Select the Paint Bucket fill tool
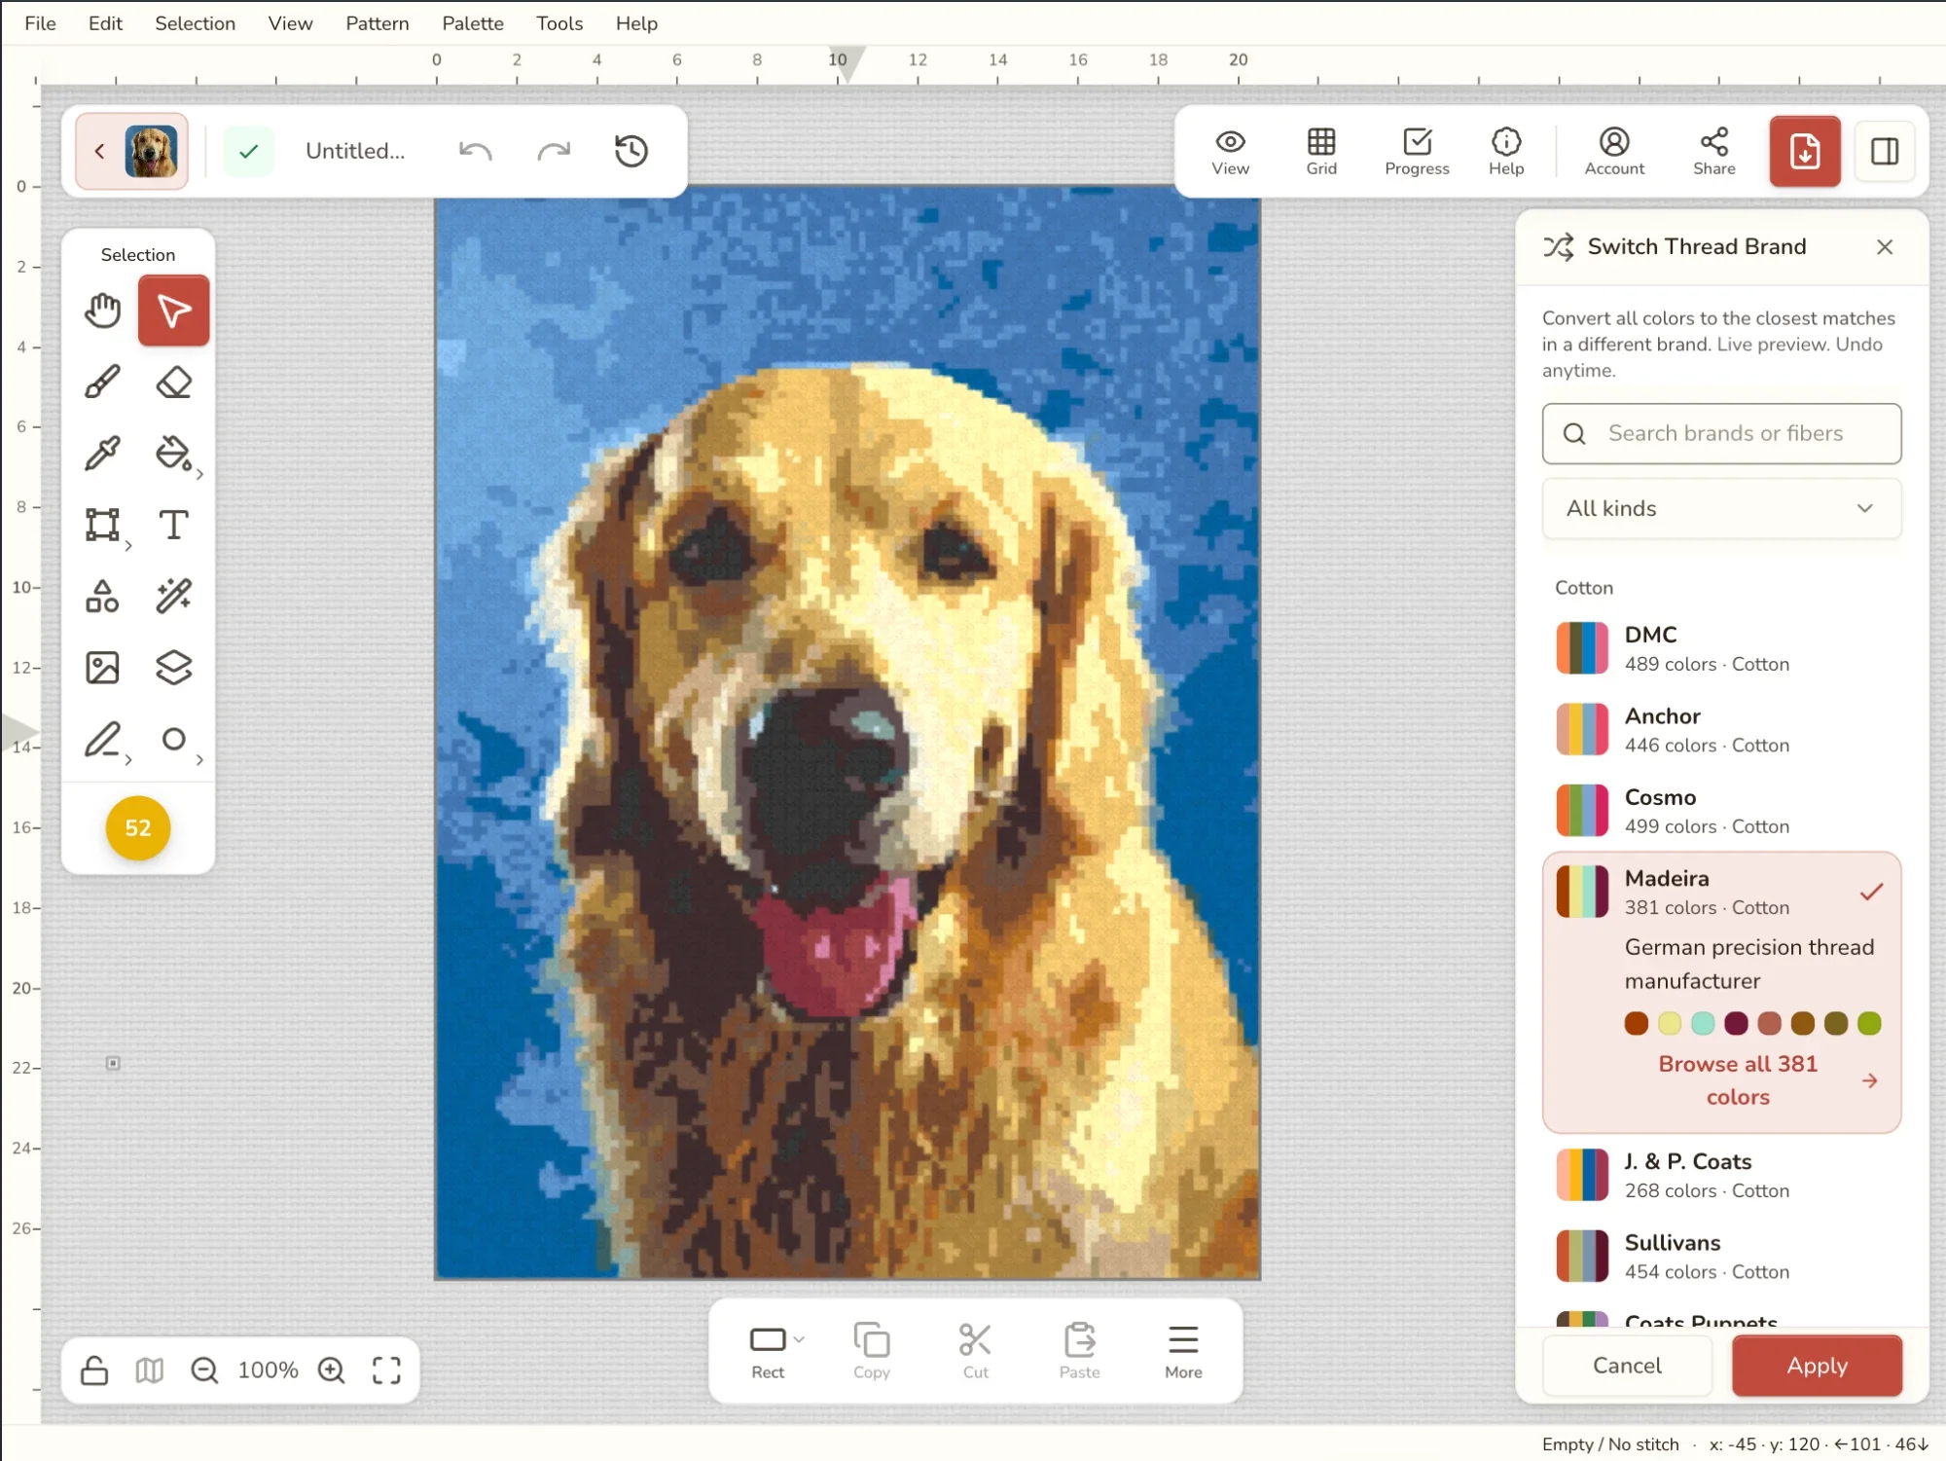Image resolution: width=1946 pixels, height=1461 pixels. click(x=173, y=454)
